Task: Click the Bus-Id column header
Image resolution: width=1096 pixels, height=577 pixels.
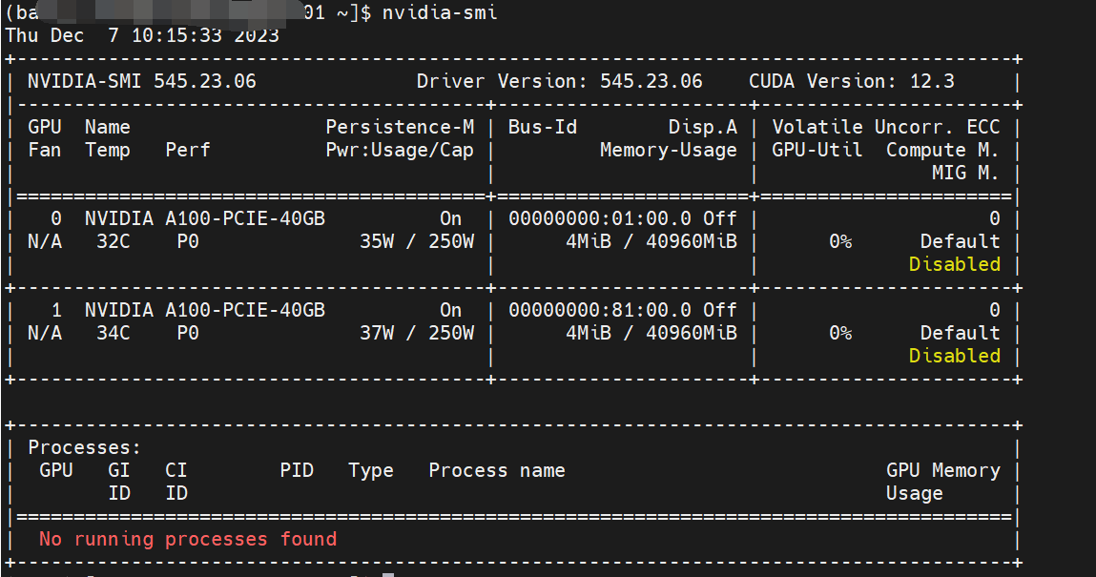Action: (x=542, y=127)
